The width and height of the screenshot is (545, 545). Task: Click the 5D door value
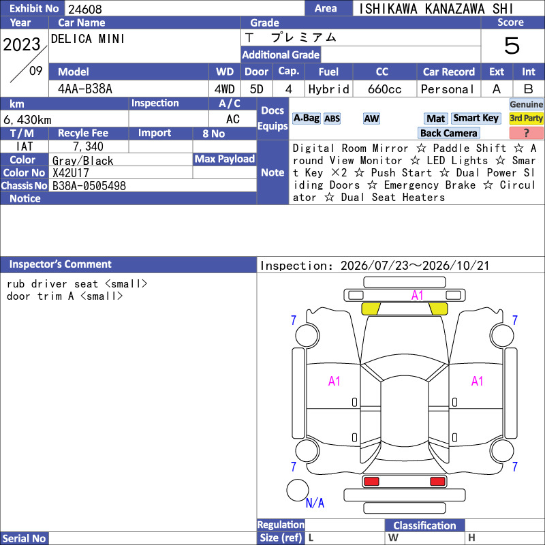point(257,89)
